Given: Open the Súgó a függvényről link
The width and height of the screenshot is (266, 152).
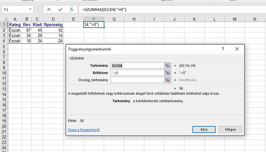Looking at the screenshot, I should tap(84, 130).
